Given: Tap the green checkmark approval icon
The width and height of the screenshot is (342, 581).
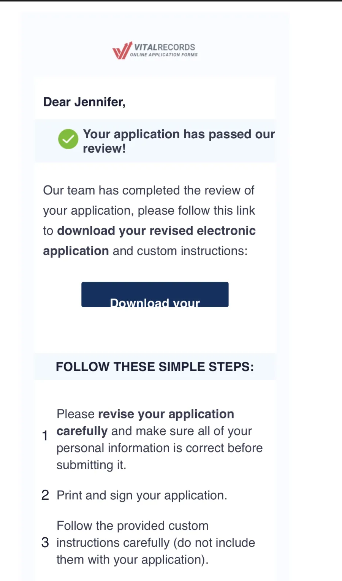Looking at the screenshot, I should [68, 139].
